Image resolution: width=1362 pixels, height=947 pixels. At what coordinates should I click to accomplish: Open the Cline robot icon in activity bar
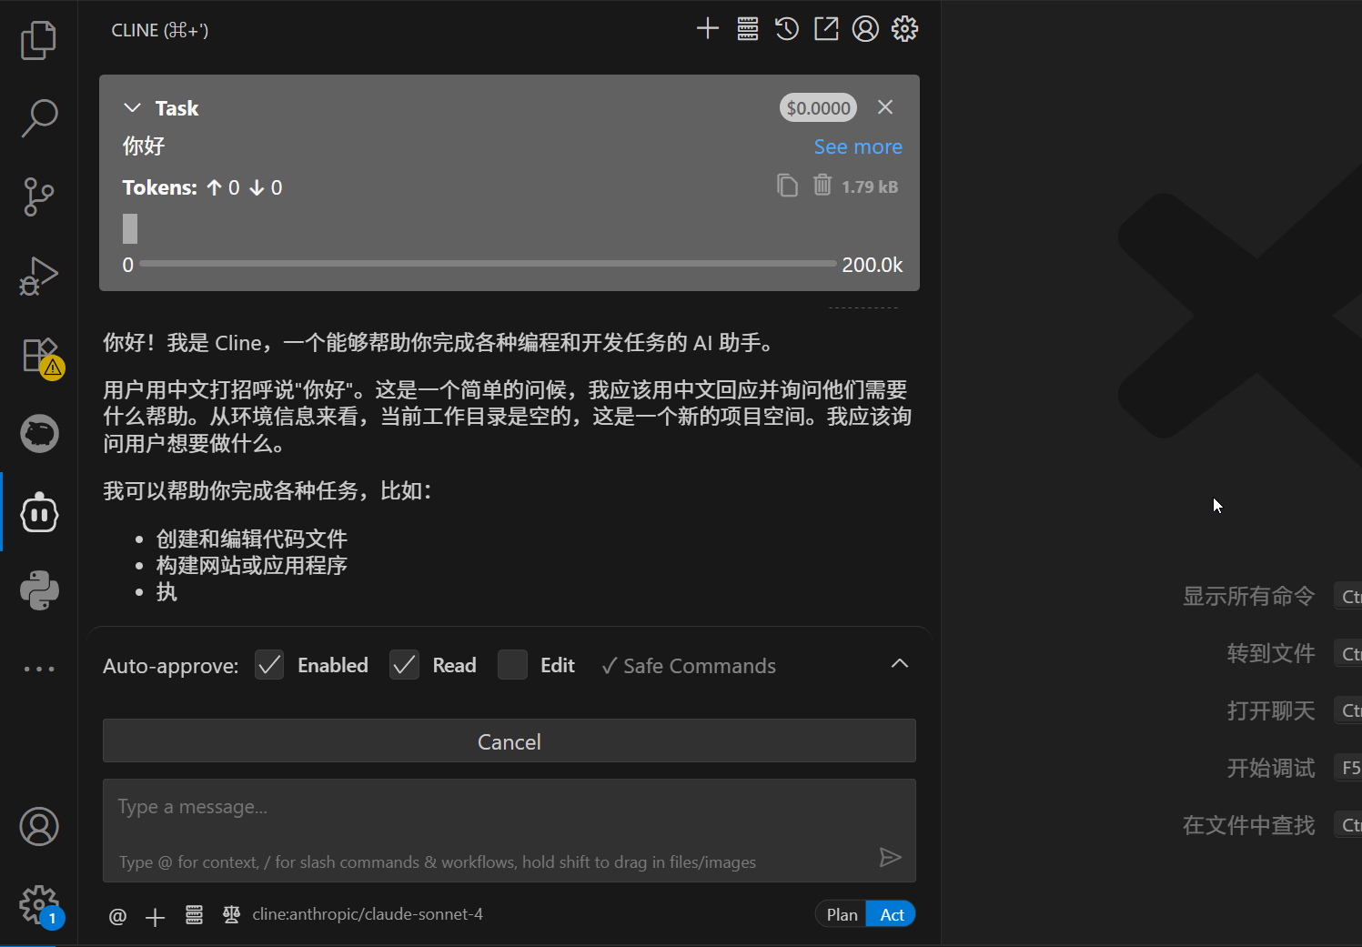[x=39, y=512]
